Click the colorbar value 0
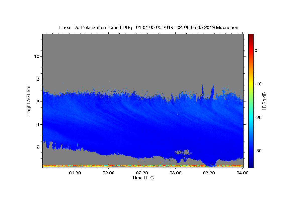This screenshot has height=201, width=301. point(256,51)
